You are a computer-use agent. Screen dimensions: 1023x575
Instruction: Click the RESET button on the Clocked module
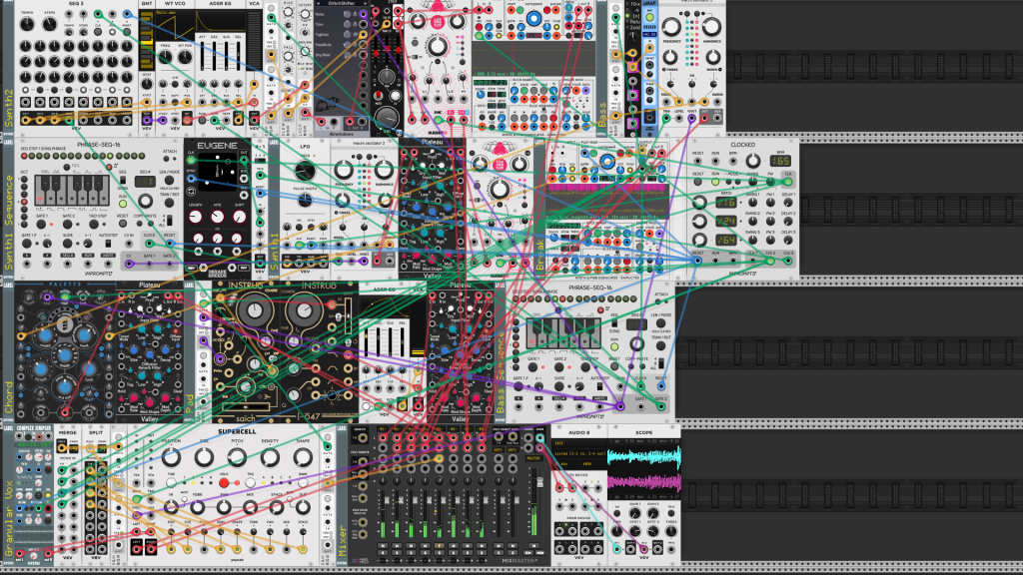[x=698, y=182]
